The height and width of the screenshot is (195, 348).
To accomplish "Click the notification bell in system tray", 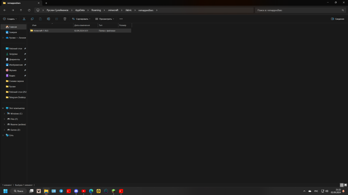I will click(343, 191).
